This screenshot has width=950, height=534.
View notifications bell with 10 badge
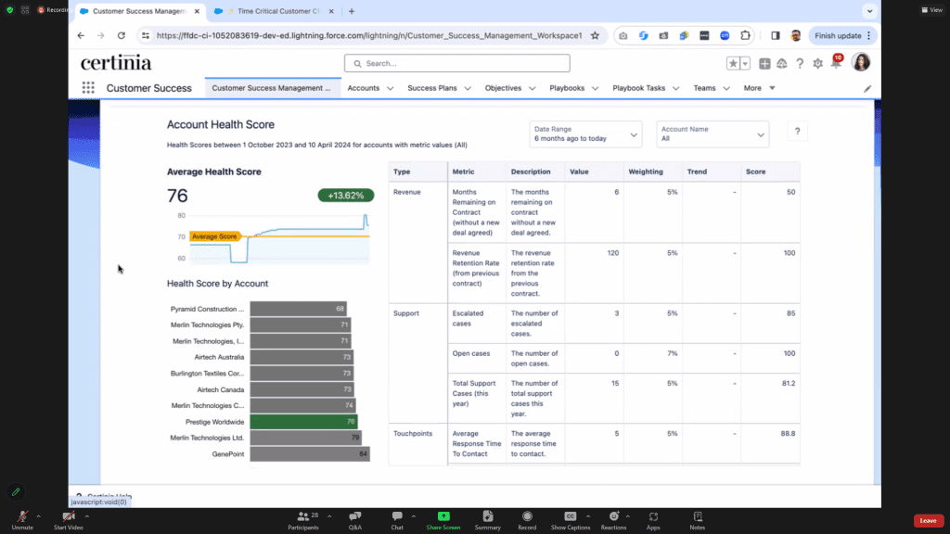point(837,62)
